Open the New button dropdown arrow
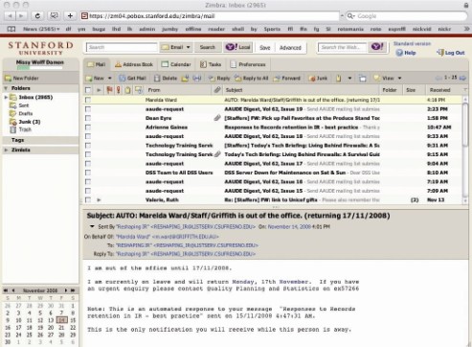This screenshot has width=472, height=347. pyautogui.click(x=110, y=78)
